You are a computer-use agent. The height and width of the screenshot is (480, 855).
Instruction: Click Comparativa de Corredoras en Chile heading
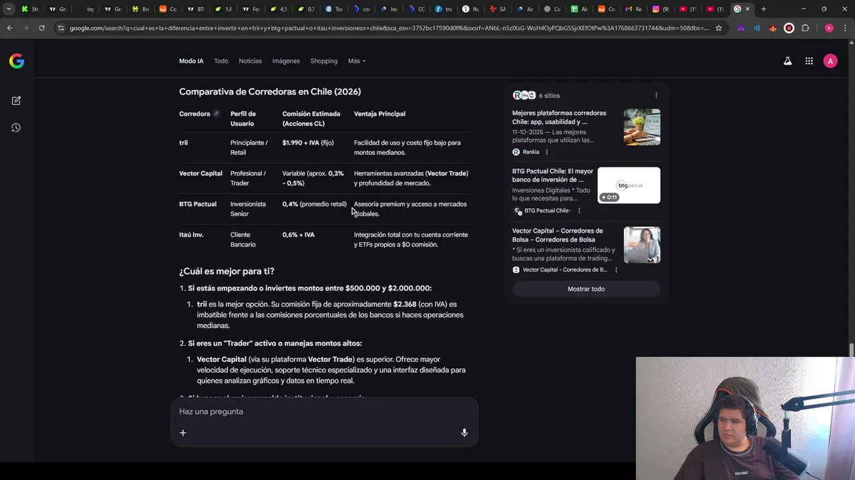(x=270, y=91)
